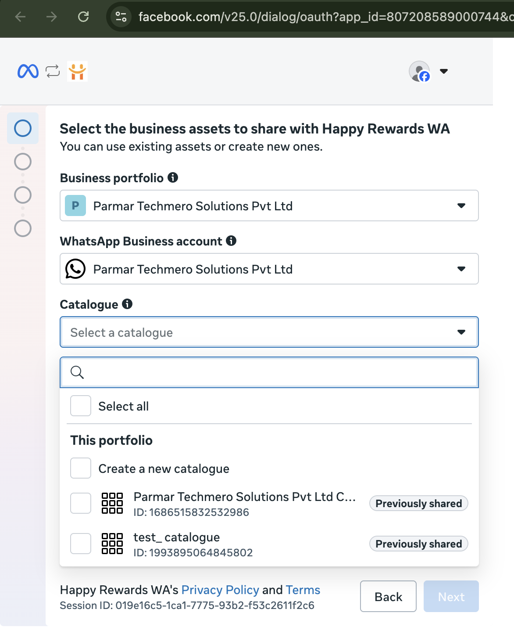Click the Select all label
This screenshot has height=627, width=514.
(x=124, y=406)
